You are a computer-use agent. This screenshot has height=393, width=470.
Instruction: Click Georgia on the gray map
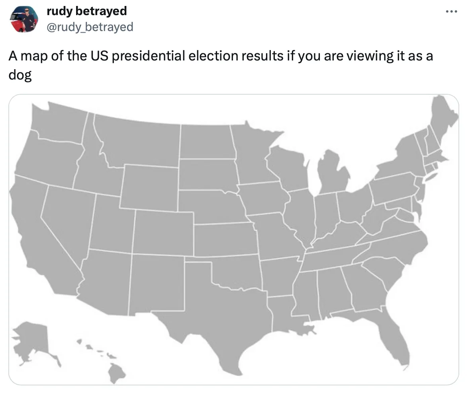click(364, 288)
